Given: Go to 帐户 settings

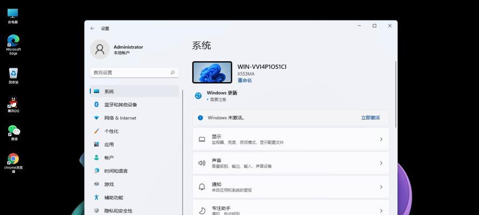Looking at the screenshot, I should pos(134,157).
